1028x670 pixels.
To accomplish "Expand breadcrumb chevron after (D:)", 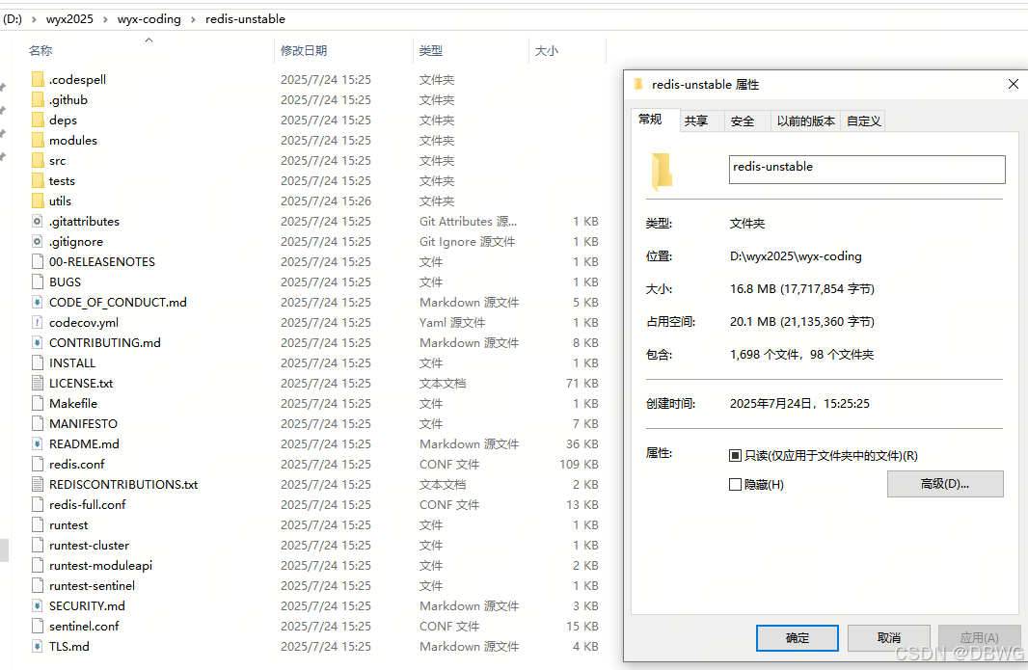I will 34,19.
